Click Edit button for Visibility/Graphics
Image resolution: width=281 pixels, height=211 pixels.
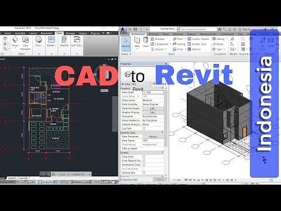tap(153, 108)
